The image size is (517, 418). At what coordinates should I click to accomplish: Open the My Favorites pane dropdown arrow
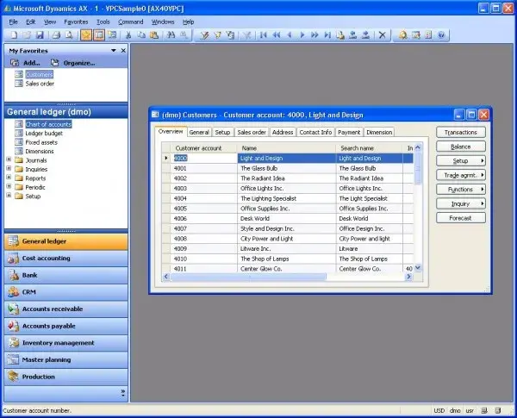pos(114,51)
